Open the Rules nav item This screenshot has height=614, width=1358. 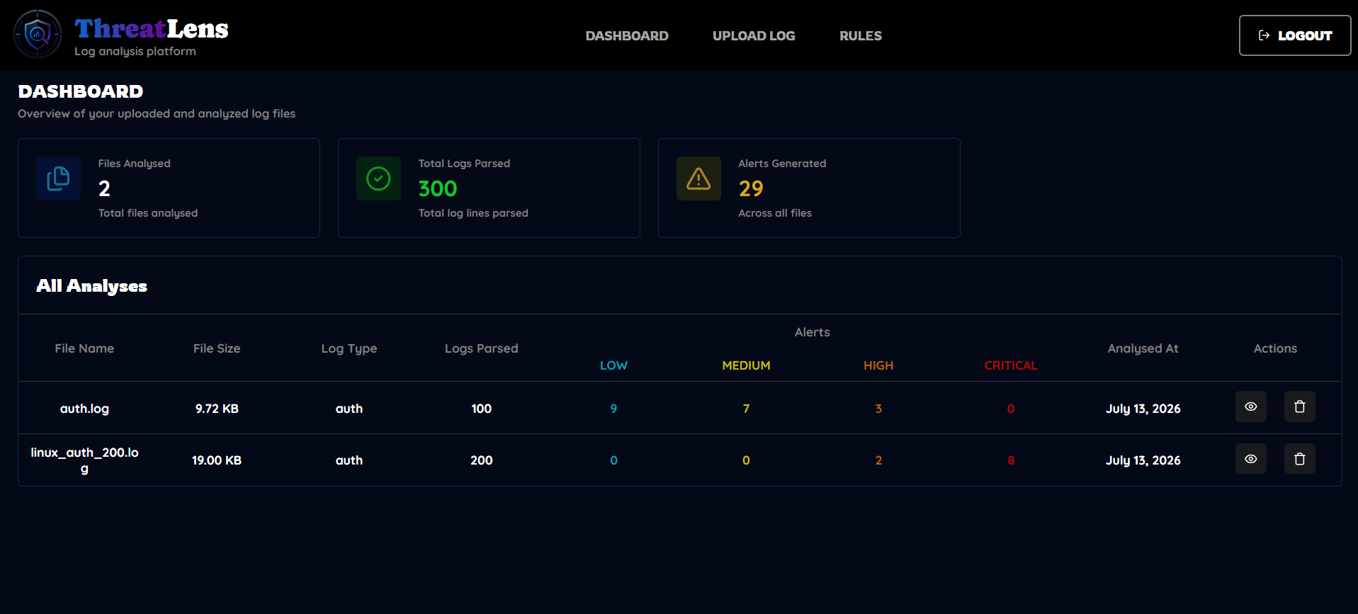[861, 35]
